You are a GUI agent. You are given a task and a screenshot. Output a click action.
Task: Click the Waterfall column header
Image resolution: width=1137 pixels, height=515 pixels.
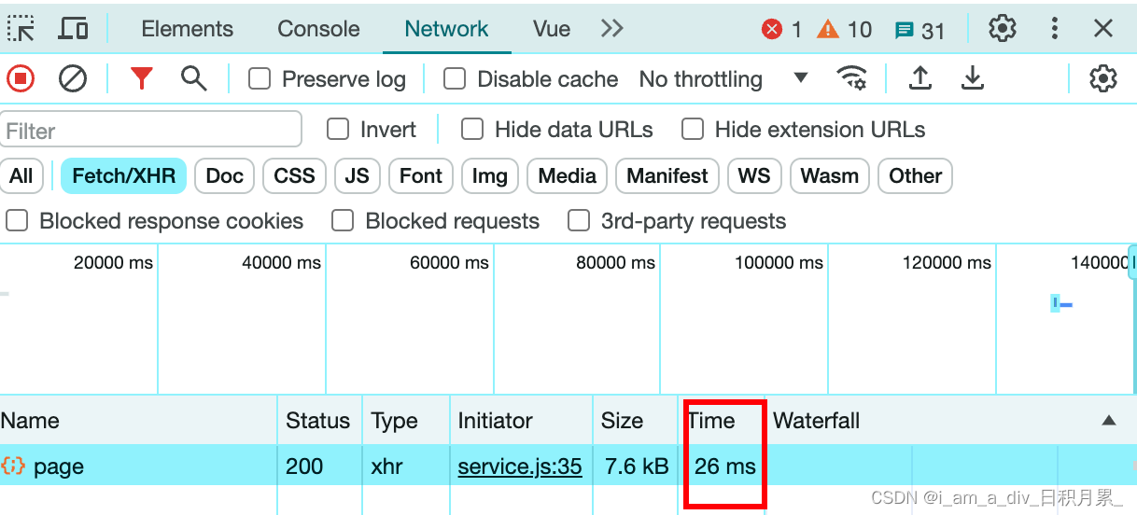(950, 421)
